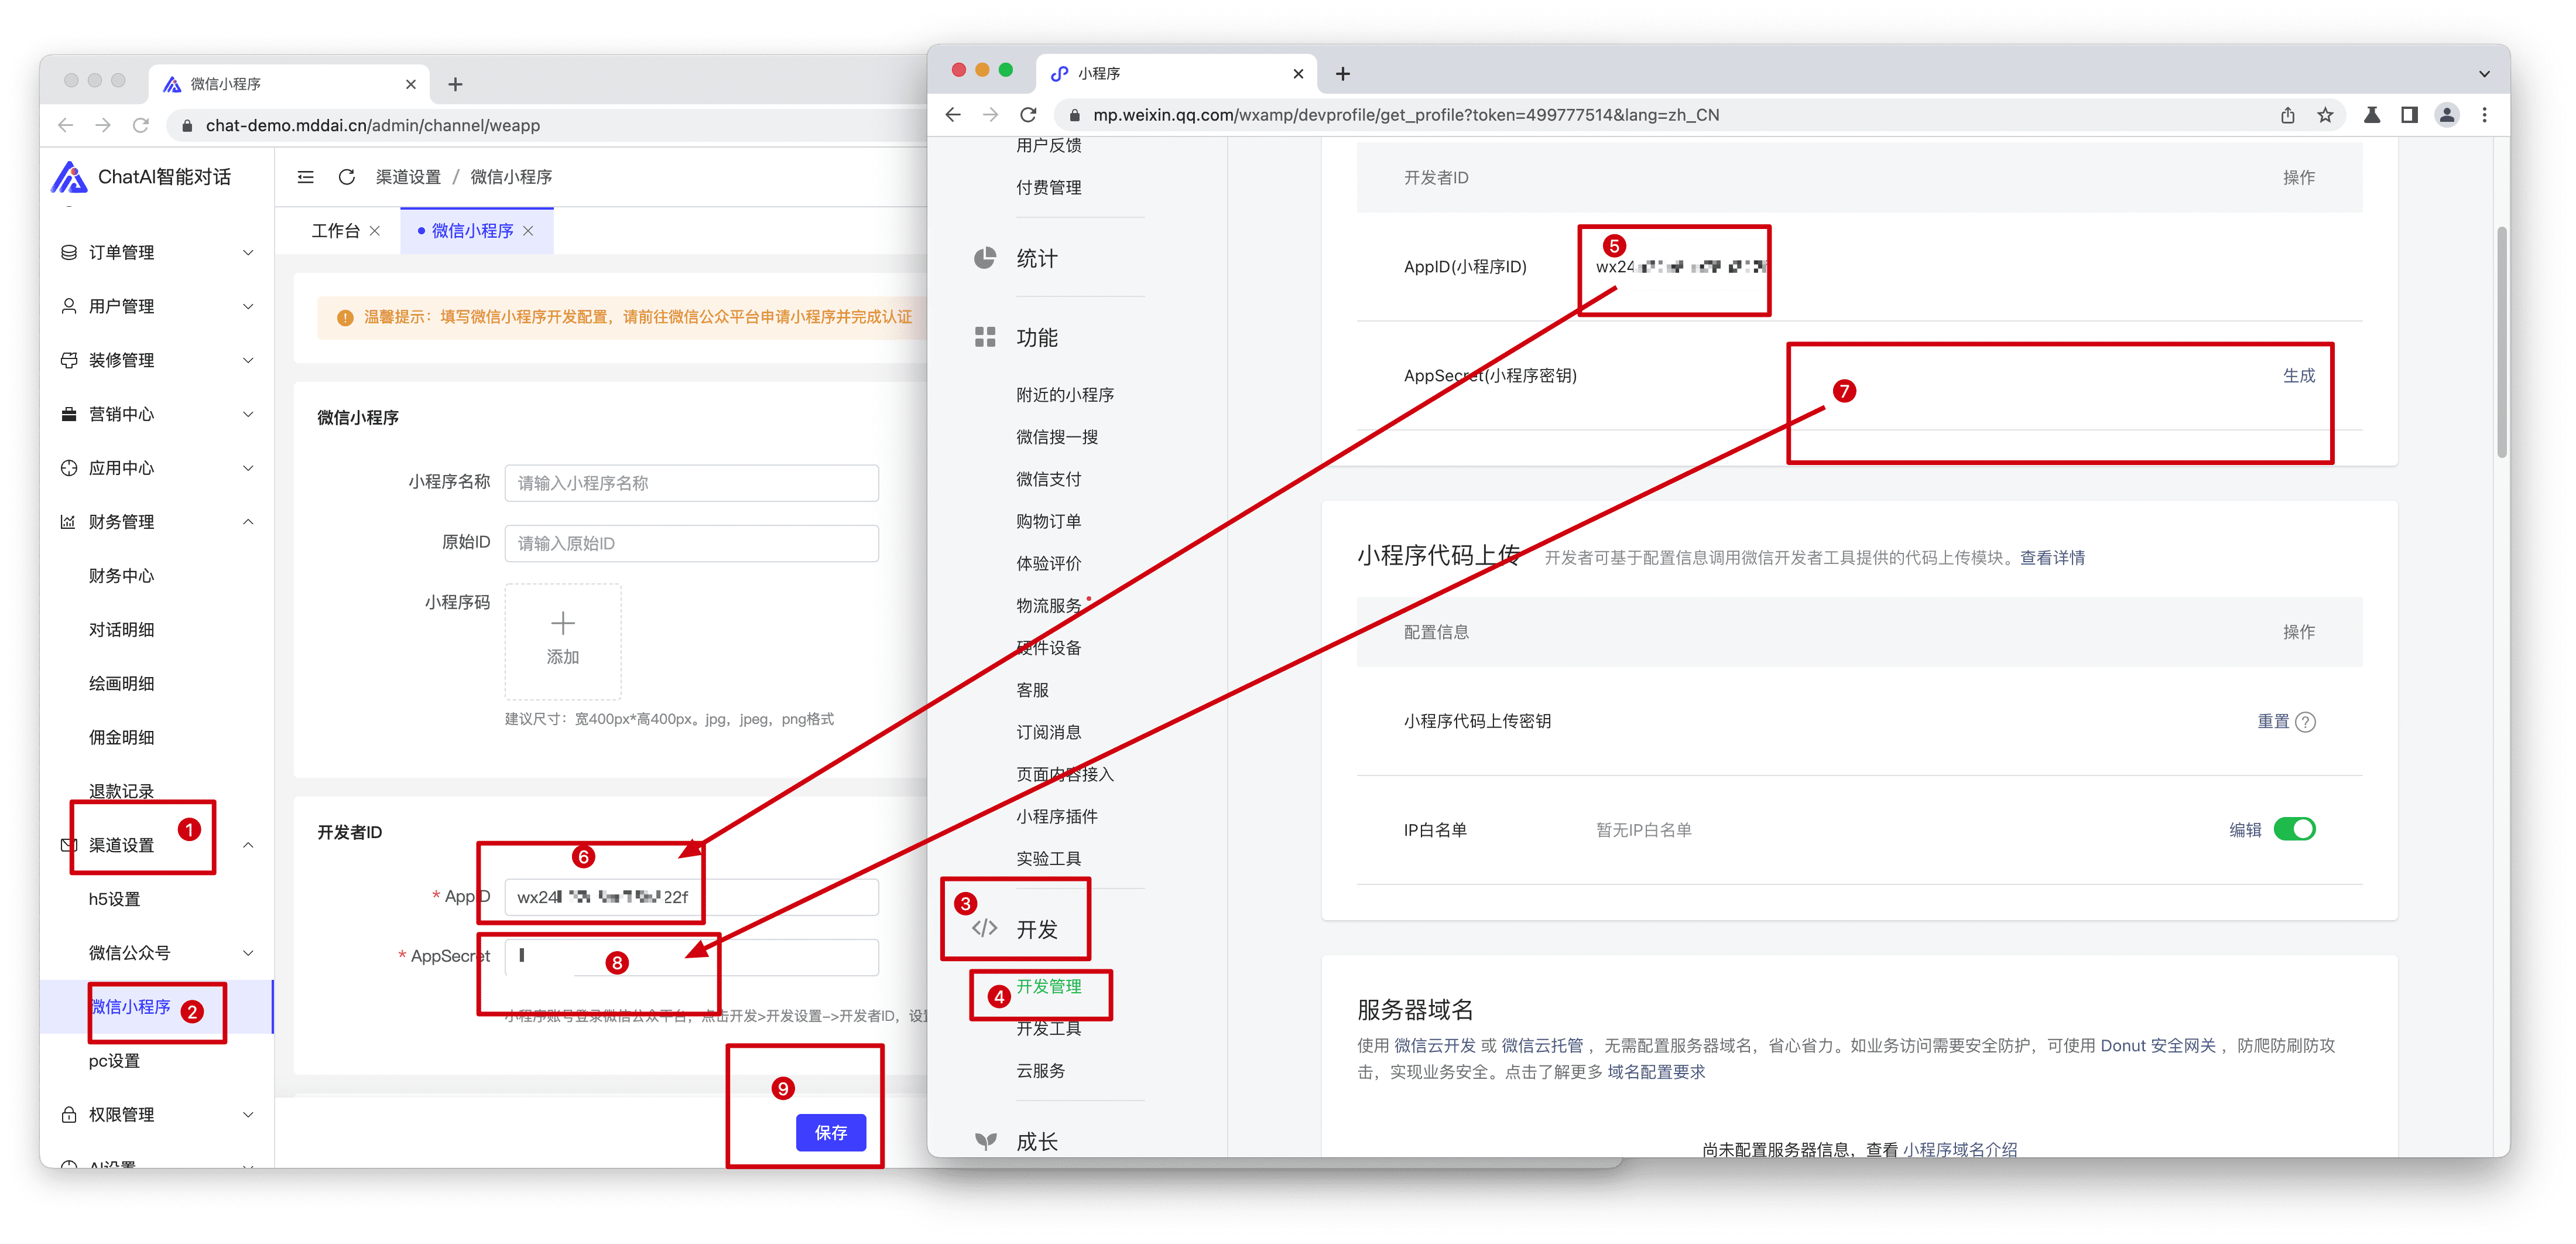The height and width of the screenshot is (1244, 2576).
Task: Bookmark the weixin page with star icon
Action: click(x=2325, y=115)
